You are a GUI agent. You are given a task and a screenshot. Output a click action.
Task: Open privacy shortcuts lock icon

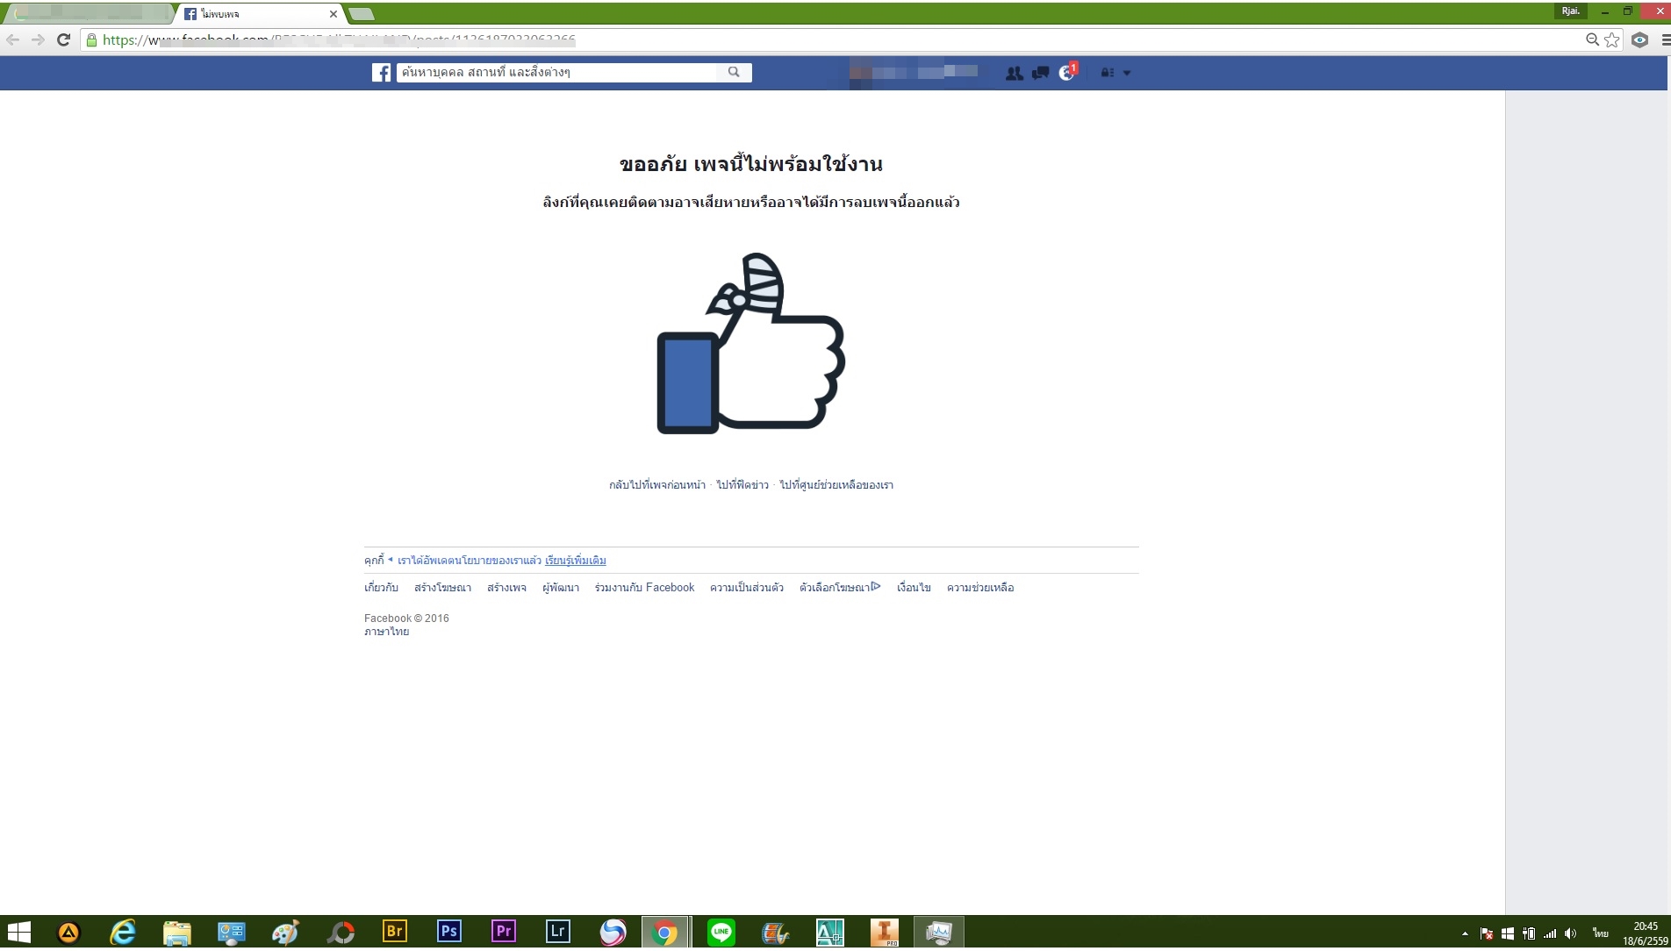point(1107,73)
